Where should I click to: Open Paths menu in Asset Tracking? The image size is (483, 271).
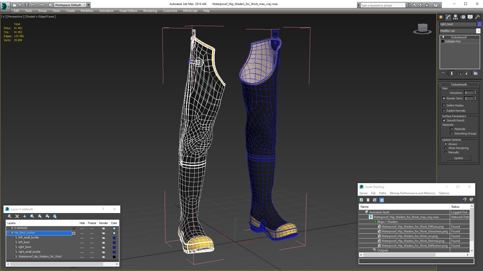383,193
